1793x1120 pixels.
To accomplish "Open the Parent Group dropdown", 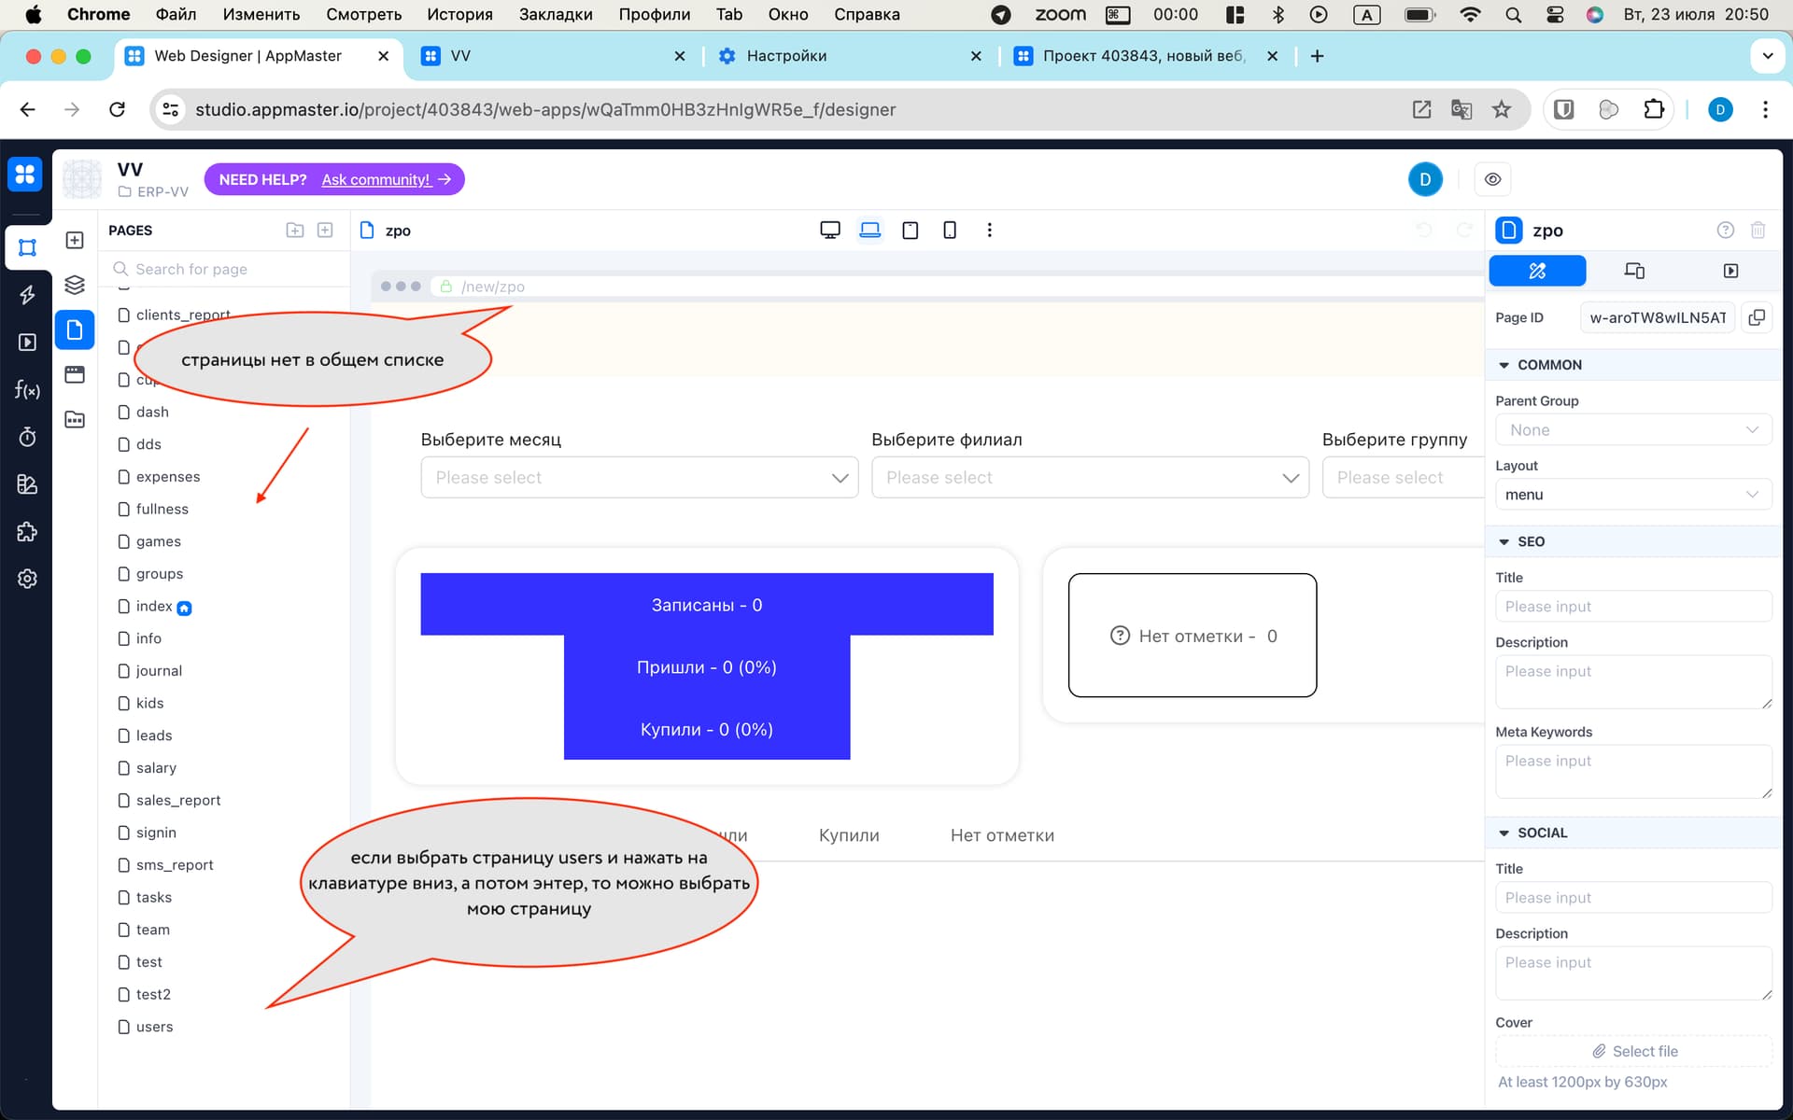I will point(1633,430).
